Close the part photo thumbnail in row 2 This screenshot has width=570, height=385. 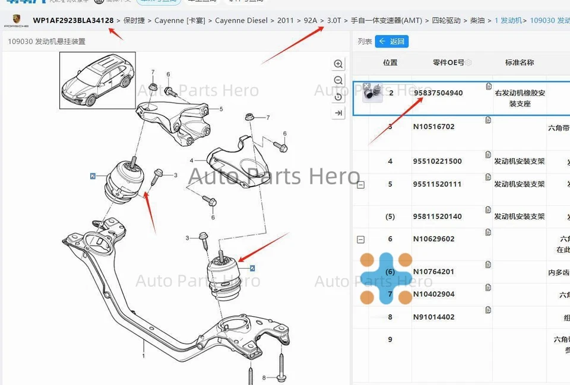(366, 86)
